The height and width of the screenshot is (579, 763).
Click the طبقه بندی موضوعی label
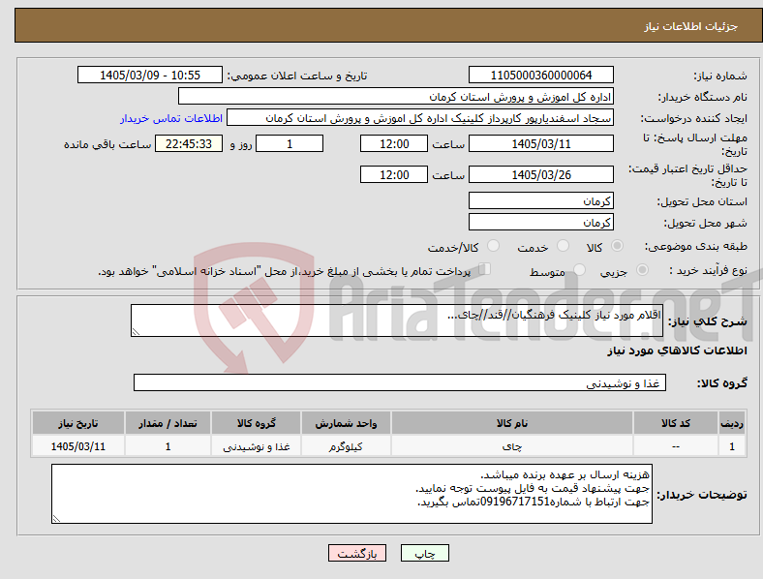696,246
